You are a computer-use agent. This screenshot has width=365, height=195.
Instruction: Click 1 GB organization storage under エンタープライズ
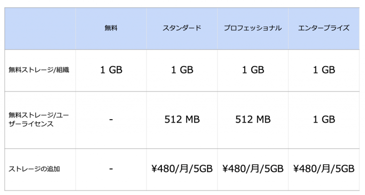[x=324, y=70]
